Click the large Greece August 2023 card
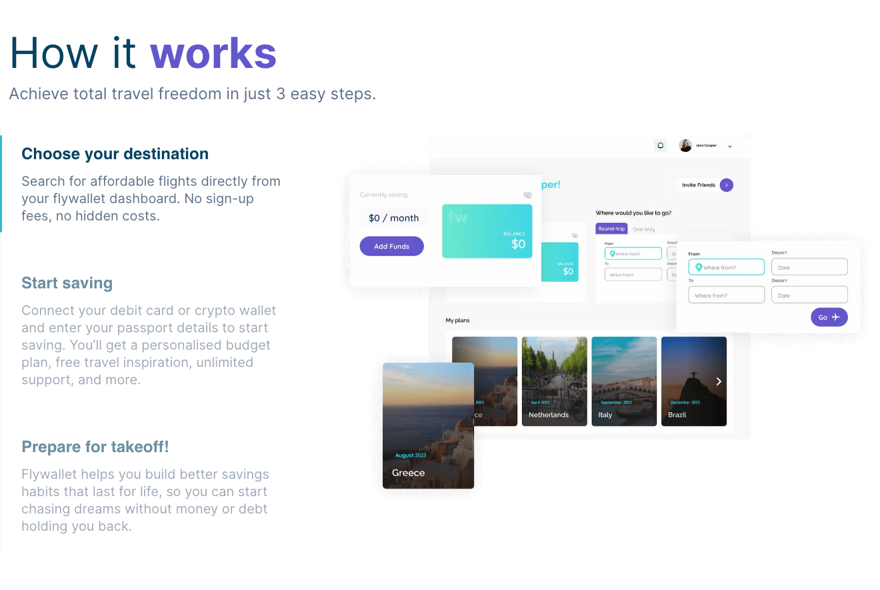This screenshot has width=880, height=590. point(428,426)
